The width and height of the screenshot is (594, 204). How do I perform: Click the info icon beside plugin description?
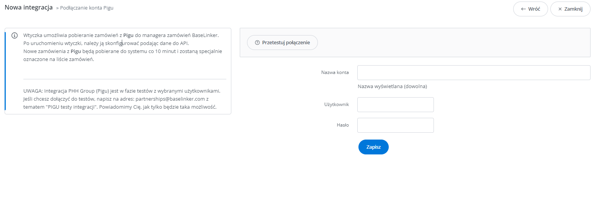[x=15, y=35]
